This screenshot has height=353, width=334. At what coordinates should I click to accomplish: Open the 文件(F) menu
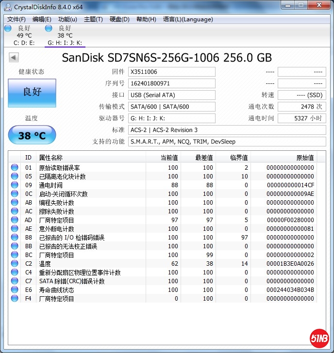pyautogui.click(x=17, y=19)
